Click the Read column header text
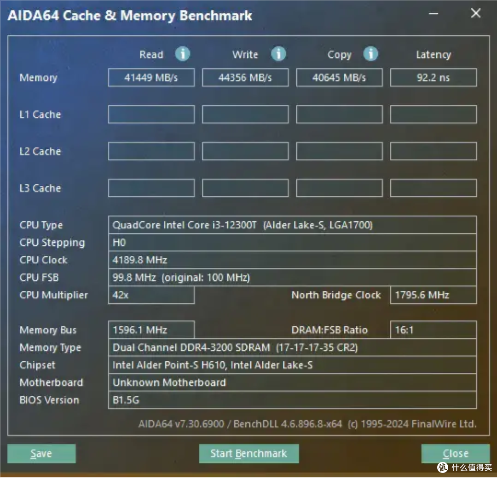This screenshot has height=478, width=497. pos(151,54)
